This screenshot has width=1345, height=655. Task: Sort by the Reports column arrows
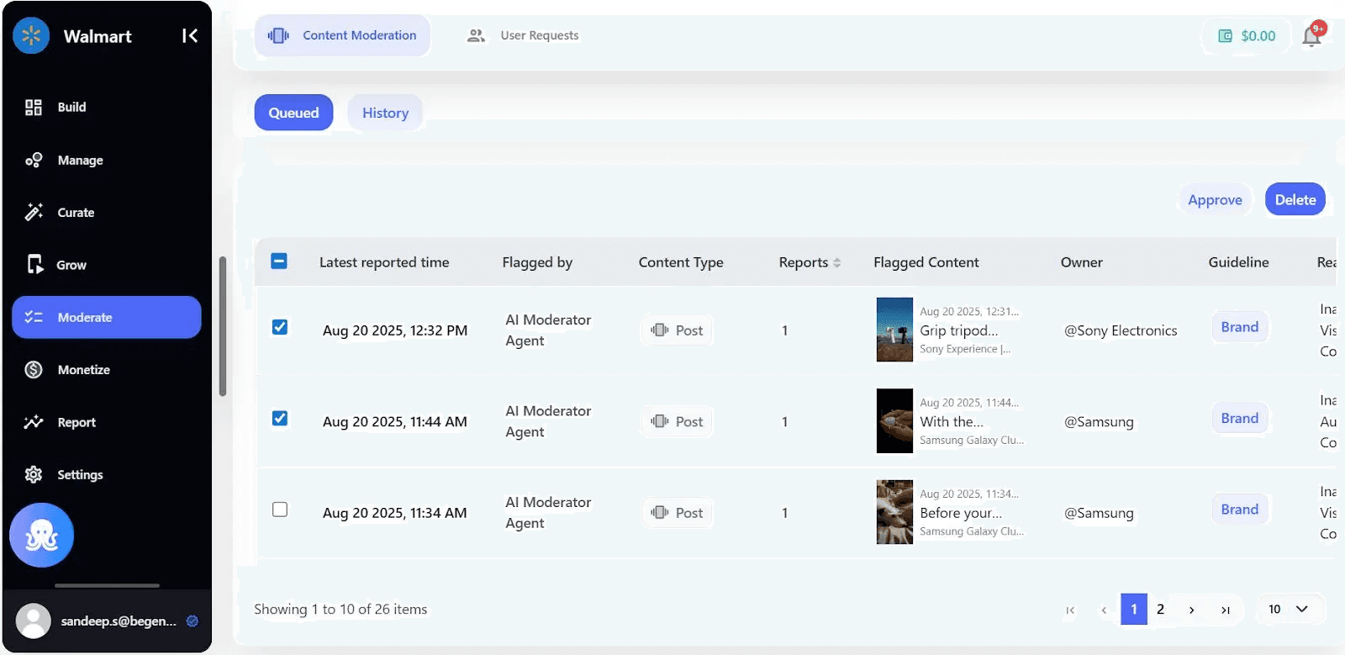pos(836,263)
